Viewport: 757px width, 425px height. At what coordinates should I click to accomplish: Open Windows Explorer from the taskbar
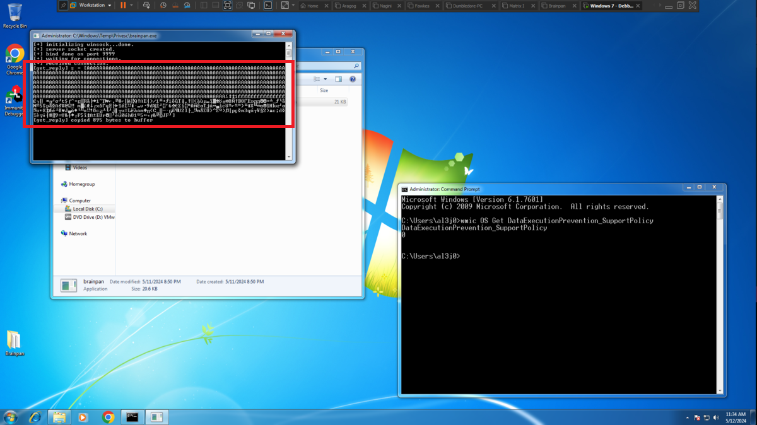coord(59,417)
